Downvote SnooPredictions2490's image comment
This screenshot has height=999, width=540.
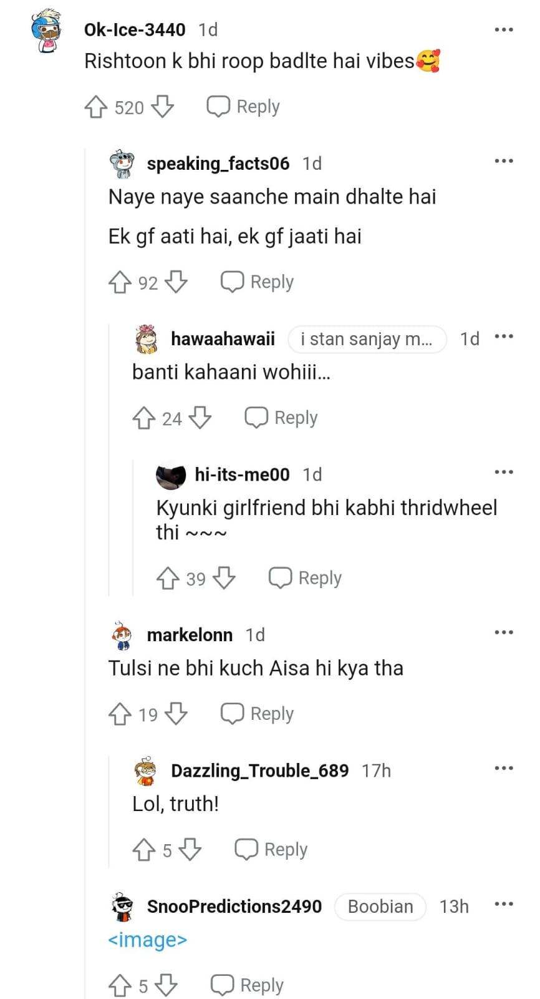point(166,985)
